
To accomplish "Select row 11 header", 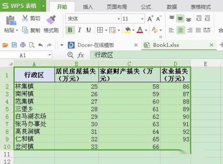I will pos(7,154).
